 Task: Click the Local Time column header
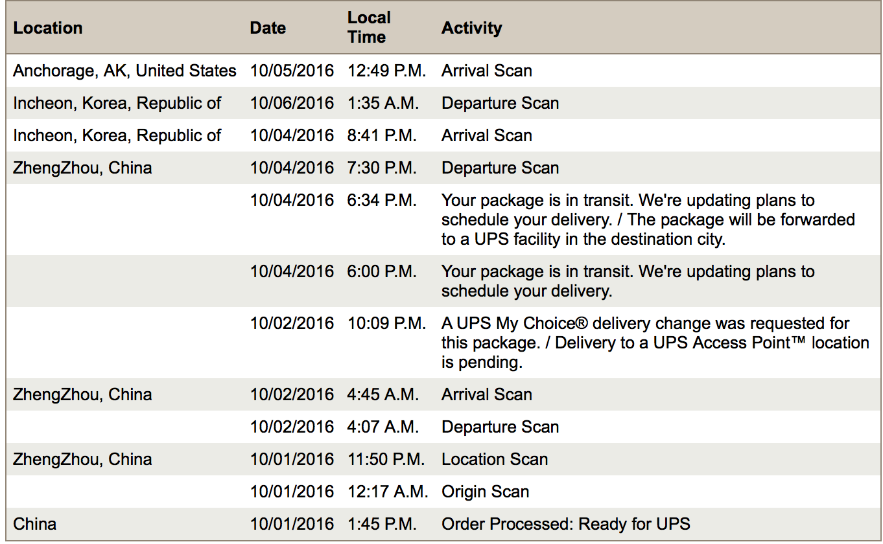pos(369,27)
